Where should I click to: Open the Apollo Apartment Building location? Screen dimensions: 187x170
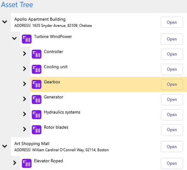(172, 22)
